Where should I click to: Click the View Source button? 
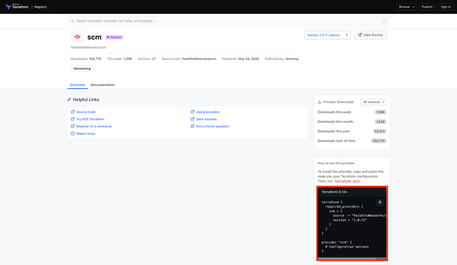pos(370,35)
